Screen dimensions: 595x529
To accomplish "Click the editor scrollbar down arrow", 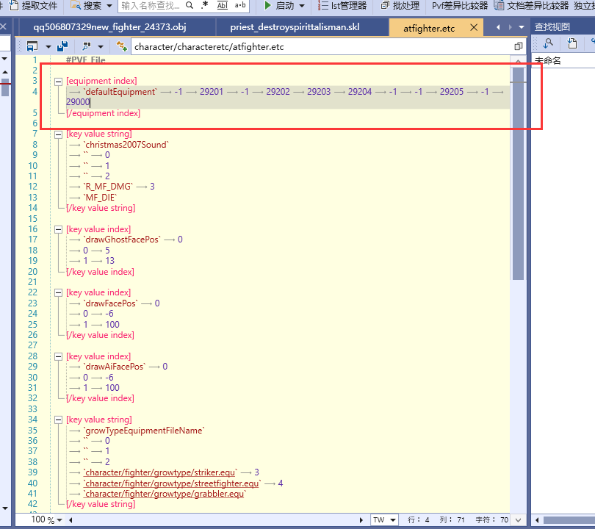I will pos(518,519).
